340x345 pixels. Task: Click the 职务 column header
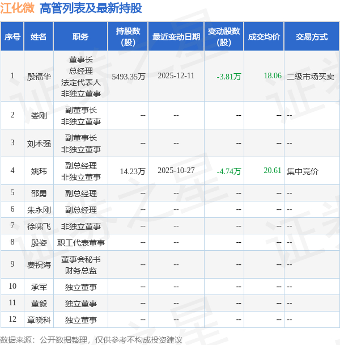click(x=80, y=37)
